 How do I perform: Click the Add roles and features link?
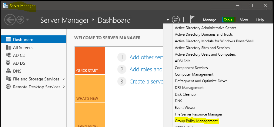pos(146,70)
